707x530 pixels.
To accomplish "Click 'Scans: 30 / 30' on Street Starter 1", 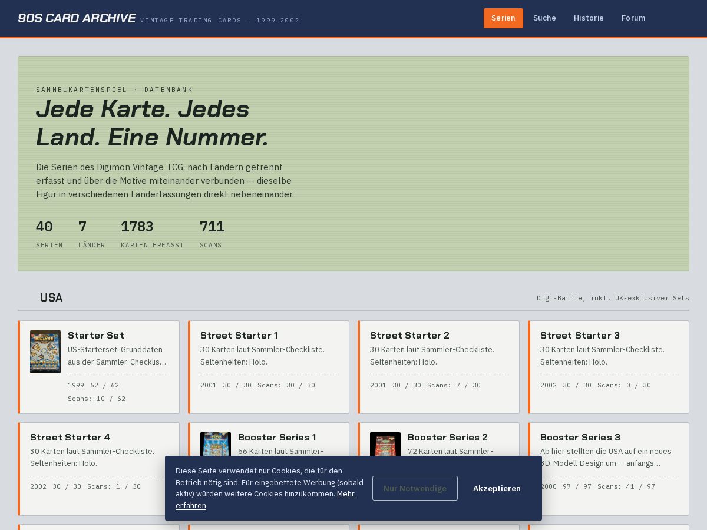I will click(286, 385).
